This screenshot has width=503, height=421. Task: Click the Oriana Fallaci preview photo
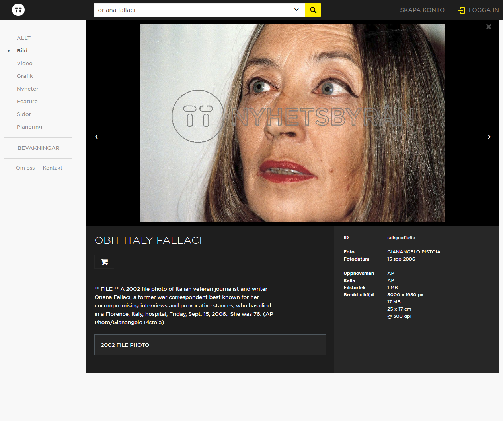[x=292, y=123]
